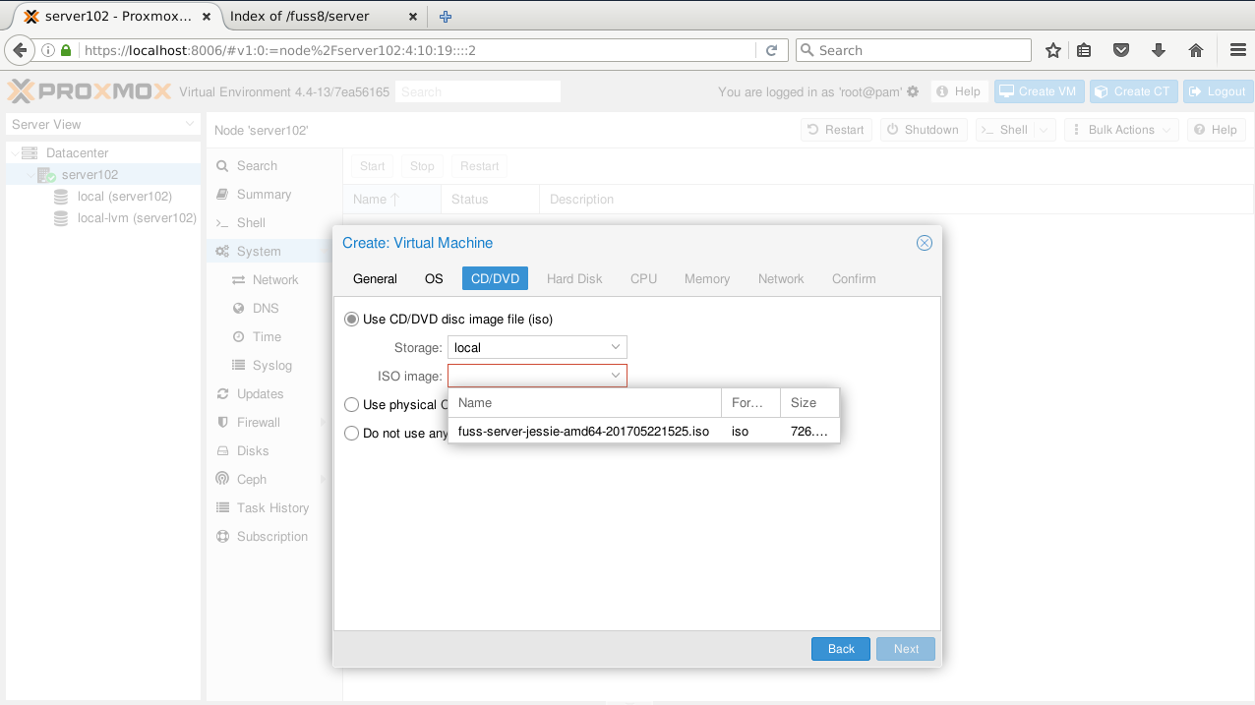The image size is (1255, 705).
Task: Collapse the server102 tree expander
Action: 30,175
